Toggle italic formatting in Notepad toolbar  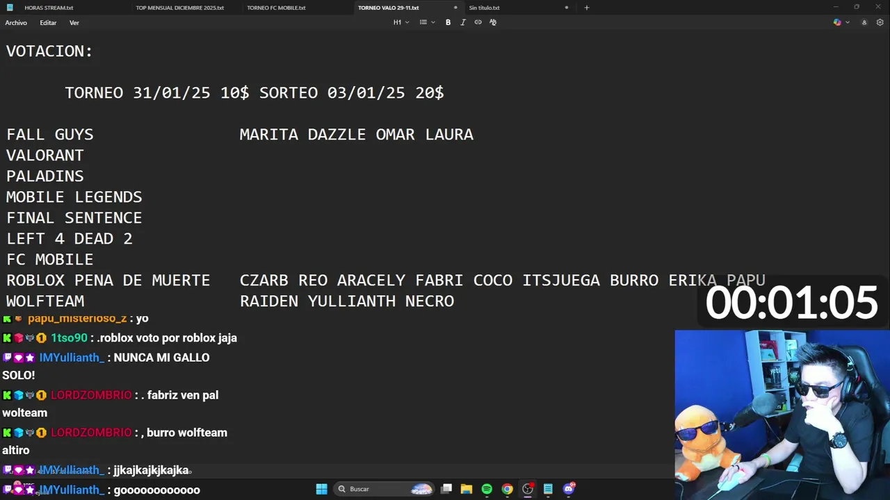point(463,22)
